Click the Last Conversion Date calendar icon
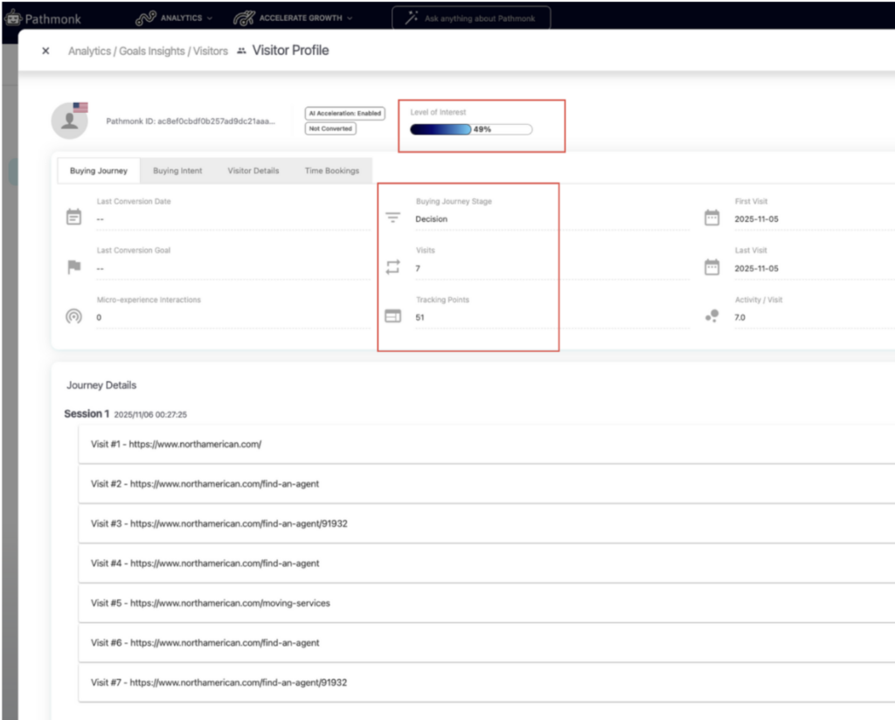 tap(74, 217)
